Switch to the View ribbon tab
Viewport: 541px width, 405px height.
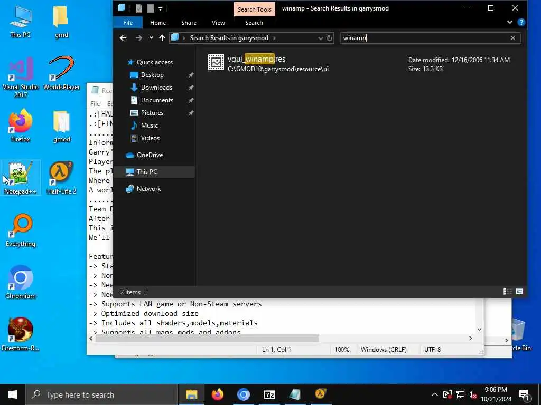coord(218,23)
